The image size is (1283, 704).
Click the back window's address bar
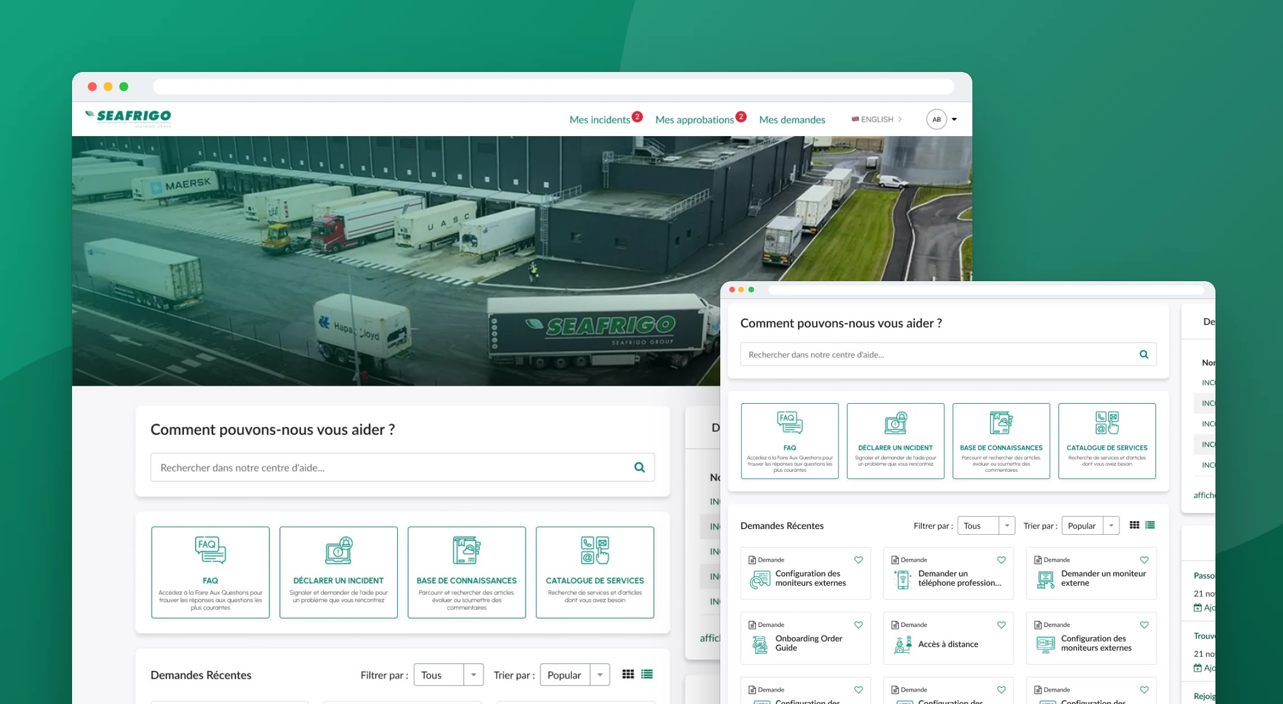[554, 87]
